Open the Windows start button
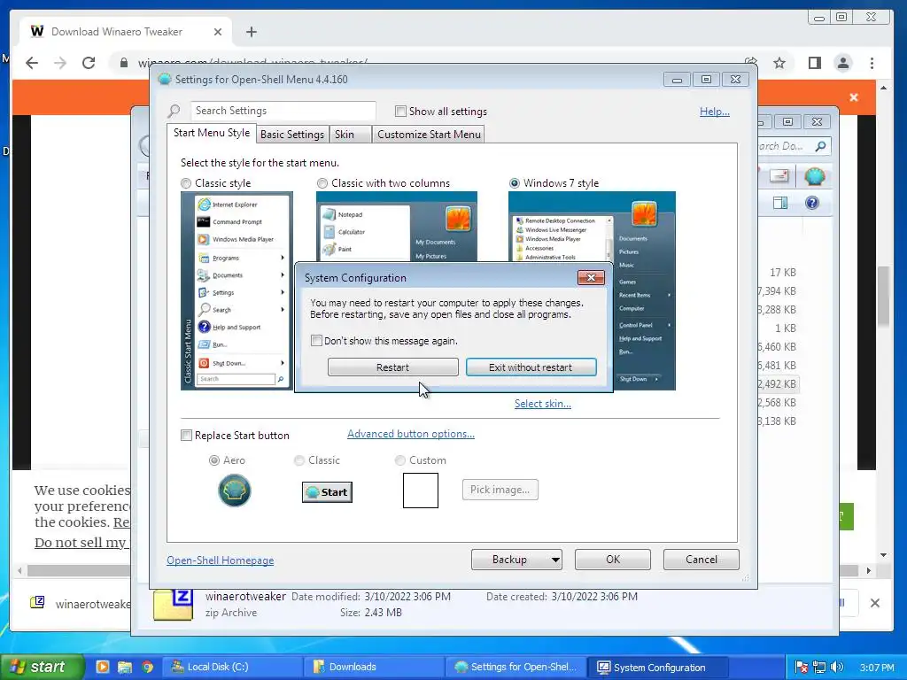The image size is (907, 680). click(x=43, y=667)
